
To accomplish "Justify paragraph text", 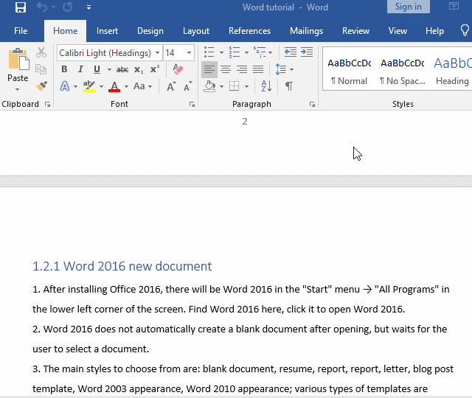I will 258,69.
